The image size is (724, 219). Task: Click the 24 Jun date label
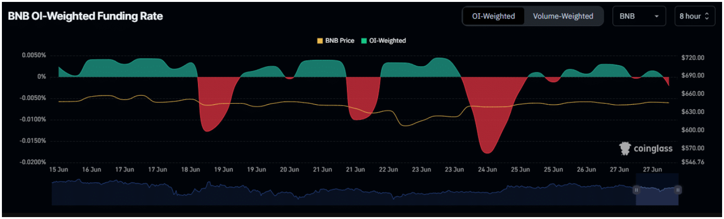(487, 169)
